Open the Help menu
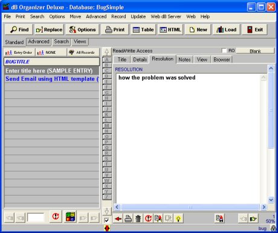 205,16
